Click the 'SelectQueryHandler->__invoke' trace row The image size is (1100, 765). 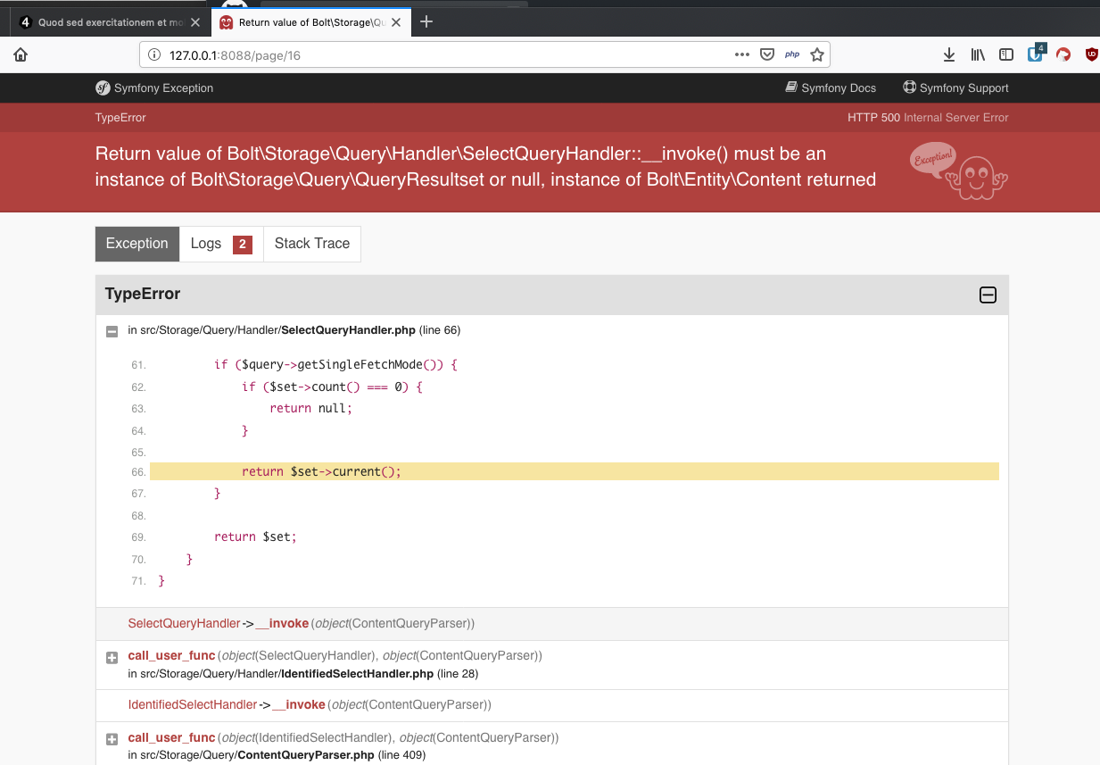[x=551, y=623]
